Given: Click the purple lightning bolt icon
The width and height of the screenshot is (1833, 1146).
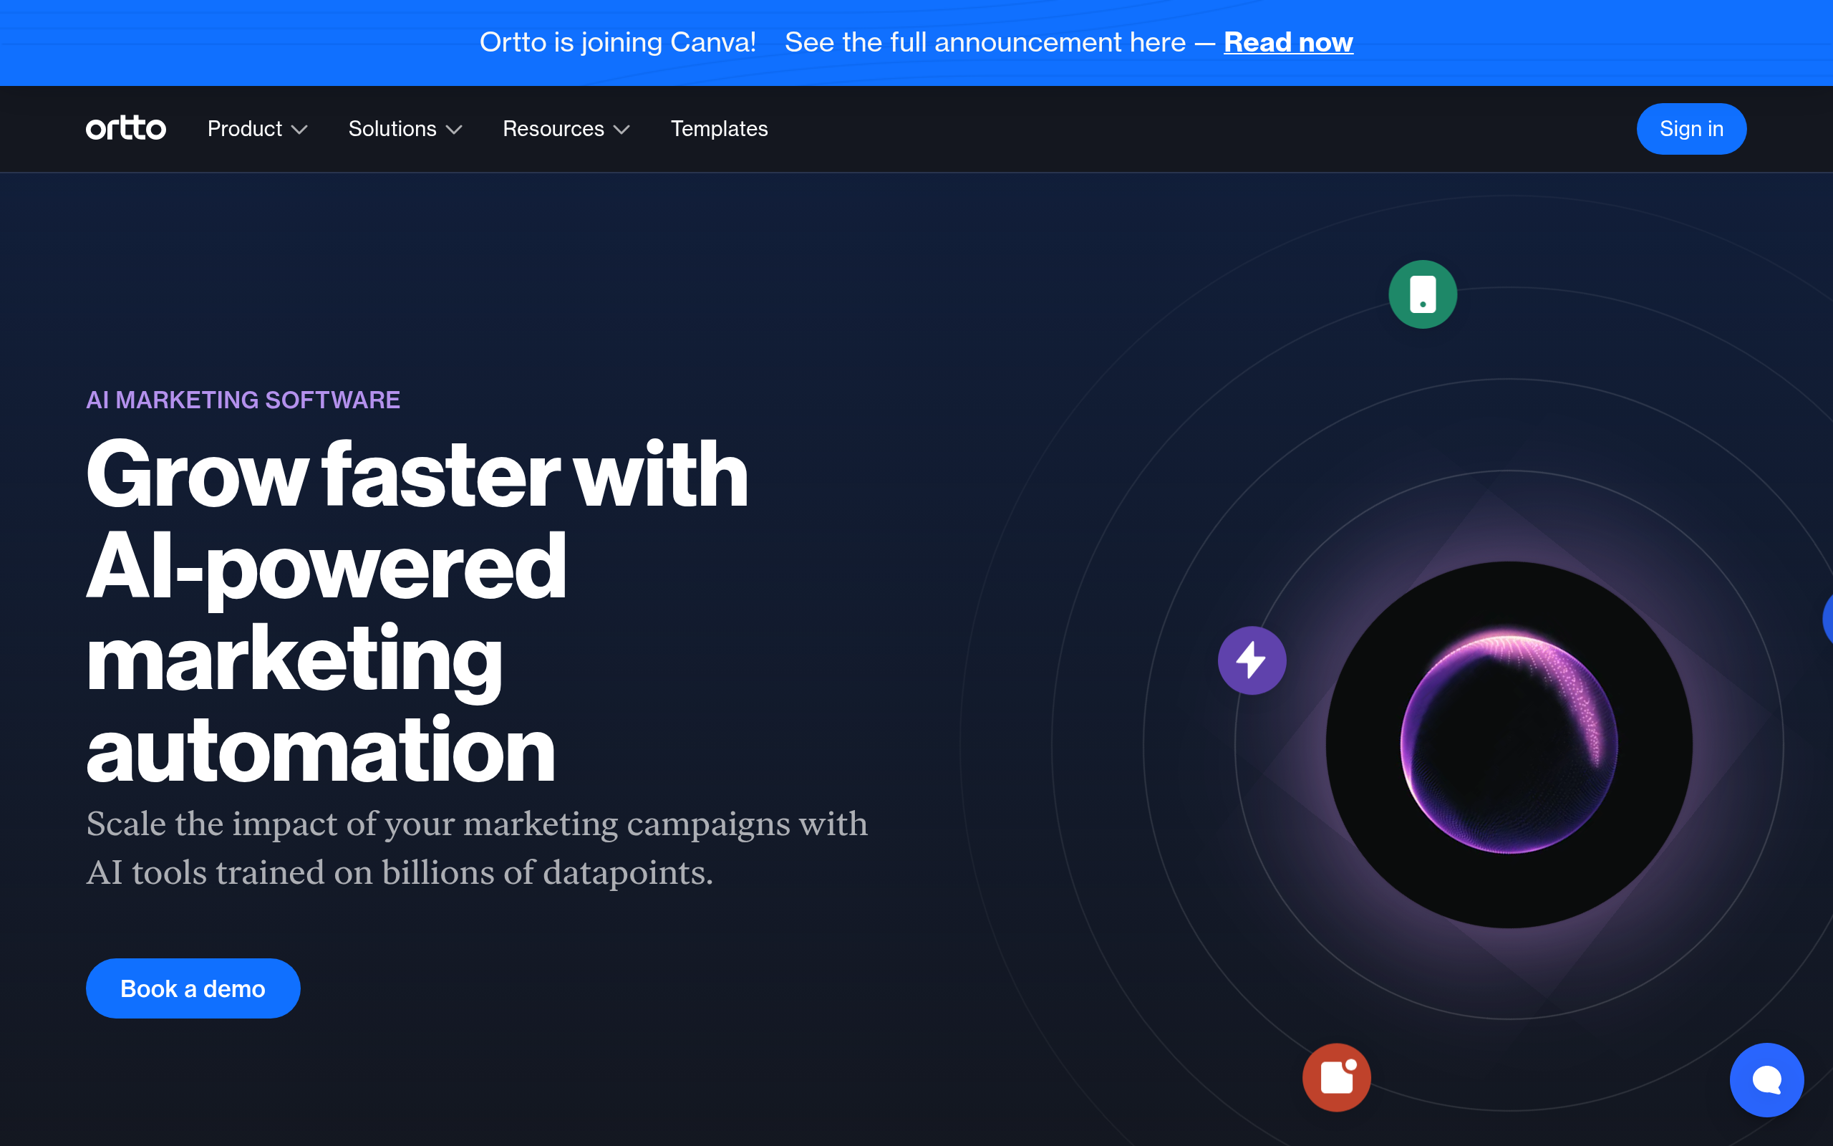Looking at the screenshot, I should tap(1252, 660).
